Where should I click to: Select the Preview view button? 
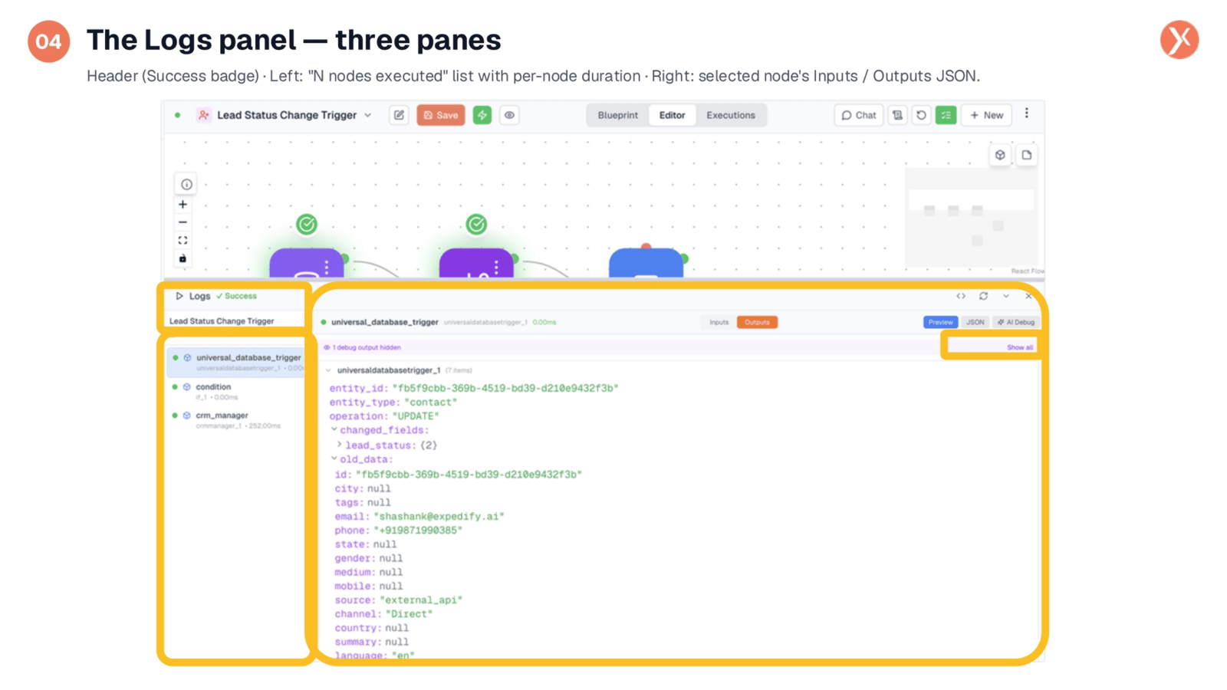tap(940, 322)
